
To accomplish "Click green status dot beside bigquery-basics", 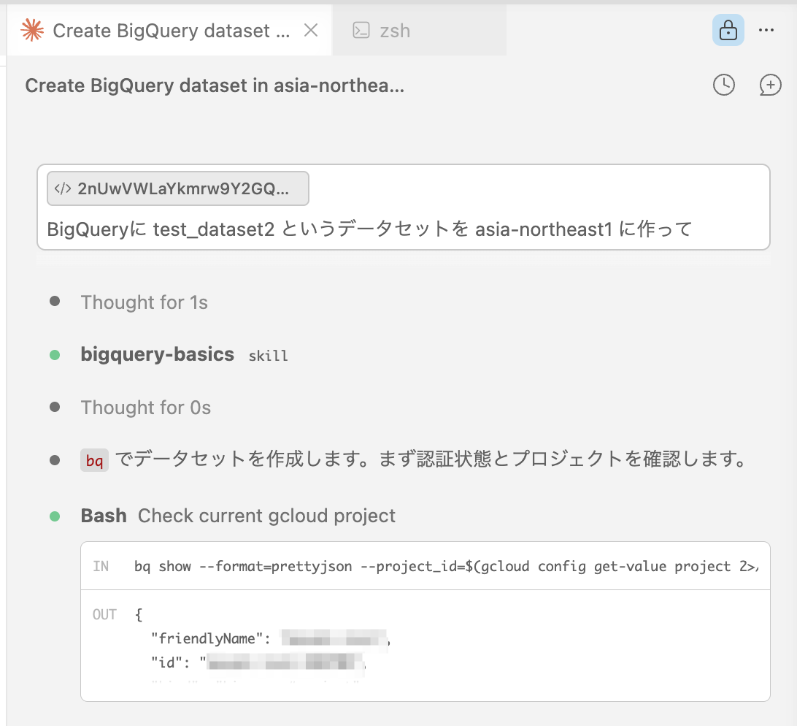I will (x=55, y=355).
